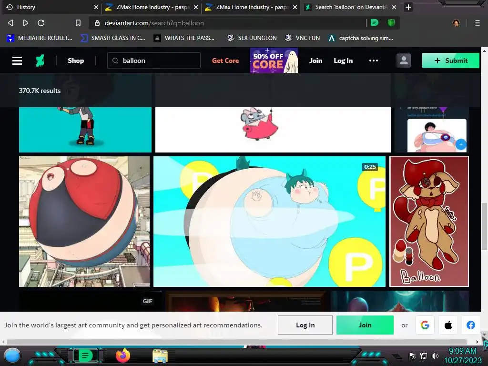Click the search magnifier icon
This screenshot has width=488, height=366.
coord(115,61)
